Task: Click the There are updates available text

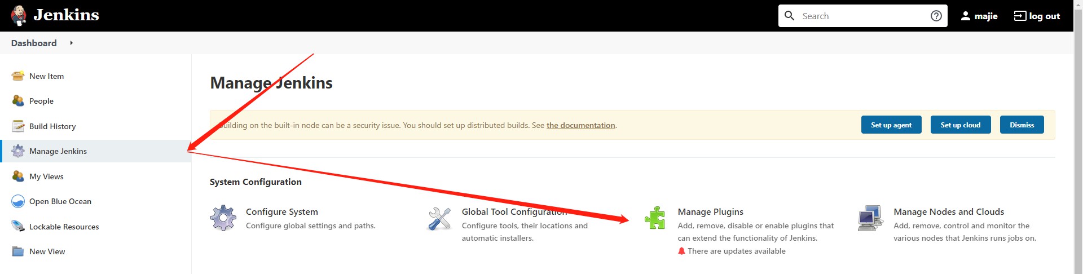Action: [737, 251]
